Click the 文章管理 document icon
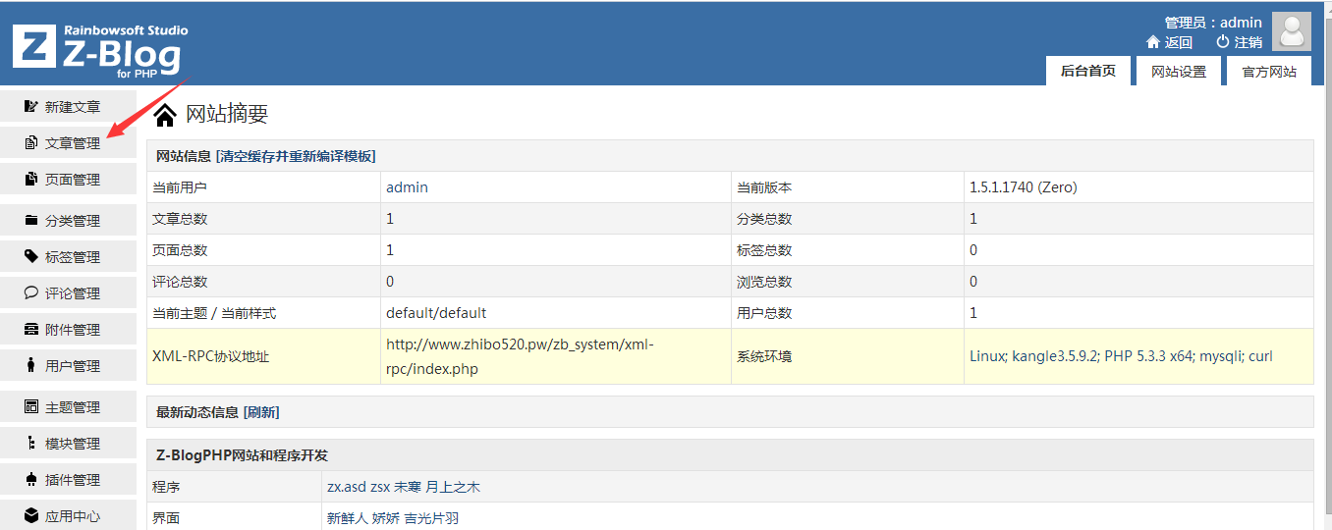 [x=31, y=143]
